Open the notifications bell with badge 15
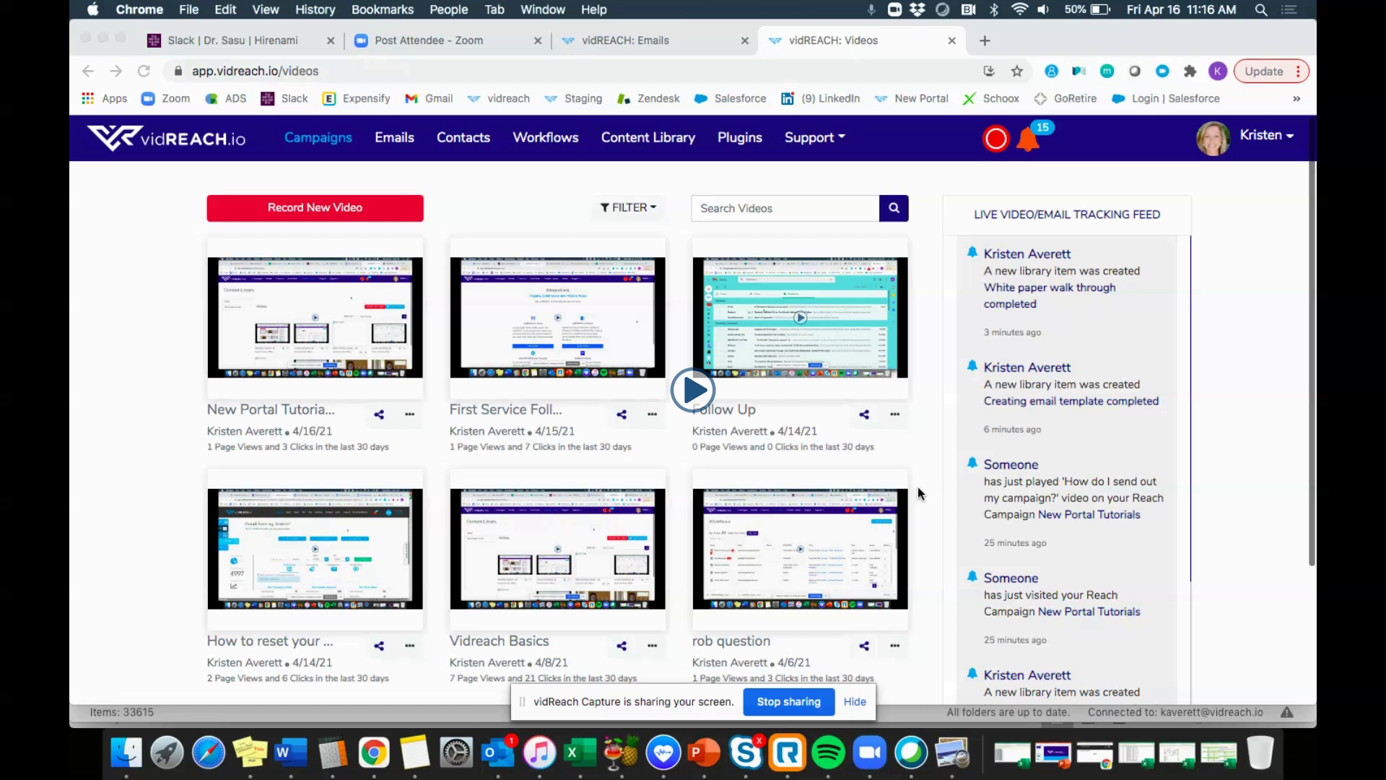1386x780 pixels. click(1027, 139)
